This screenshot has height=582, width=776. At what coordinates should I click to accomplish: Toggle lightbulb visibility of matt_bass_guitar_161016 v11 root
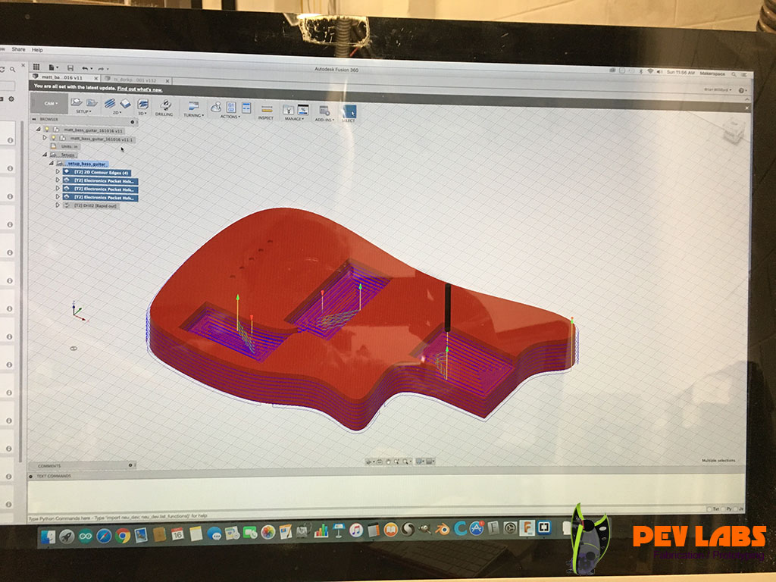coord(46,130)
